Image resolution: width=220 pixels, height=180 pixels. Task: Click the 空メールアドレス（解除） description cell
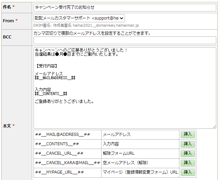[x=140, y=163]
